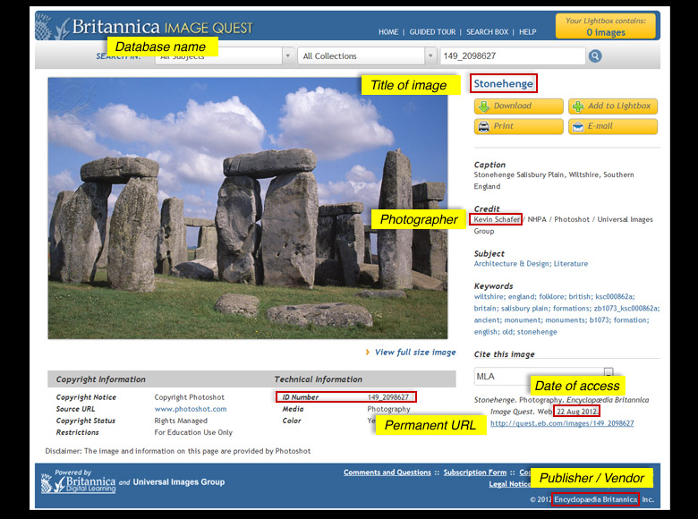This screenshot has width=698, height=519.
Task: Click the magnifying glass search icon
Action: (x=595, y=56)
